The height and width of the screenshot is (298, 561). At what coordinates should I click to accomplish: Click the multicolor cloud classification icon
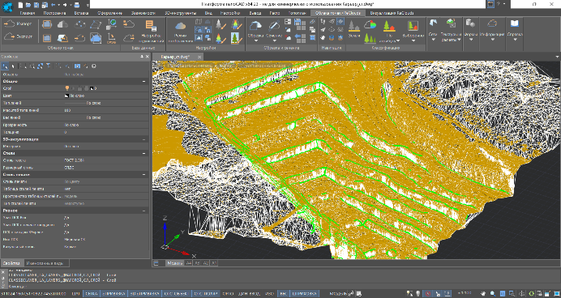point(370,24)
